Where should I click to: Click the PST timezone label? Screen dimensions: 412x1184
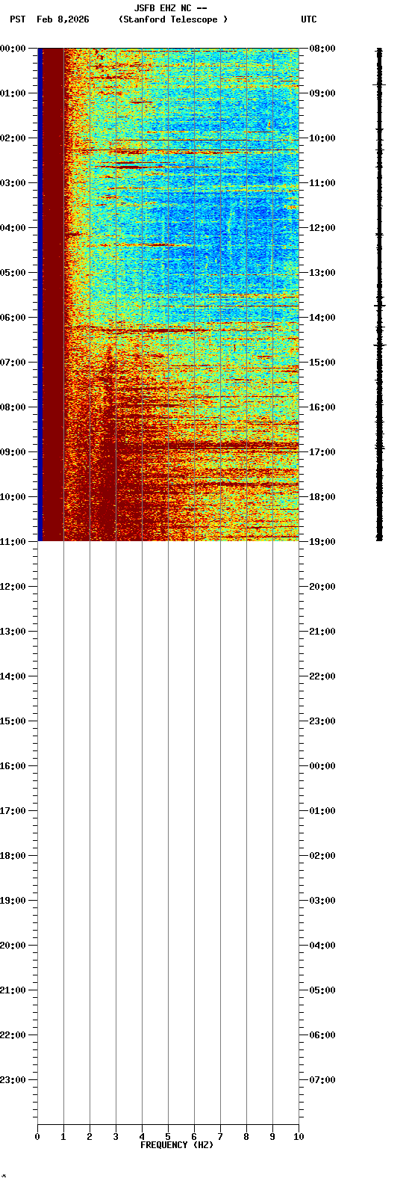[x=18, y=19]
